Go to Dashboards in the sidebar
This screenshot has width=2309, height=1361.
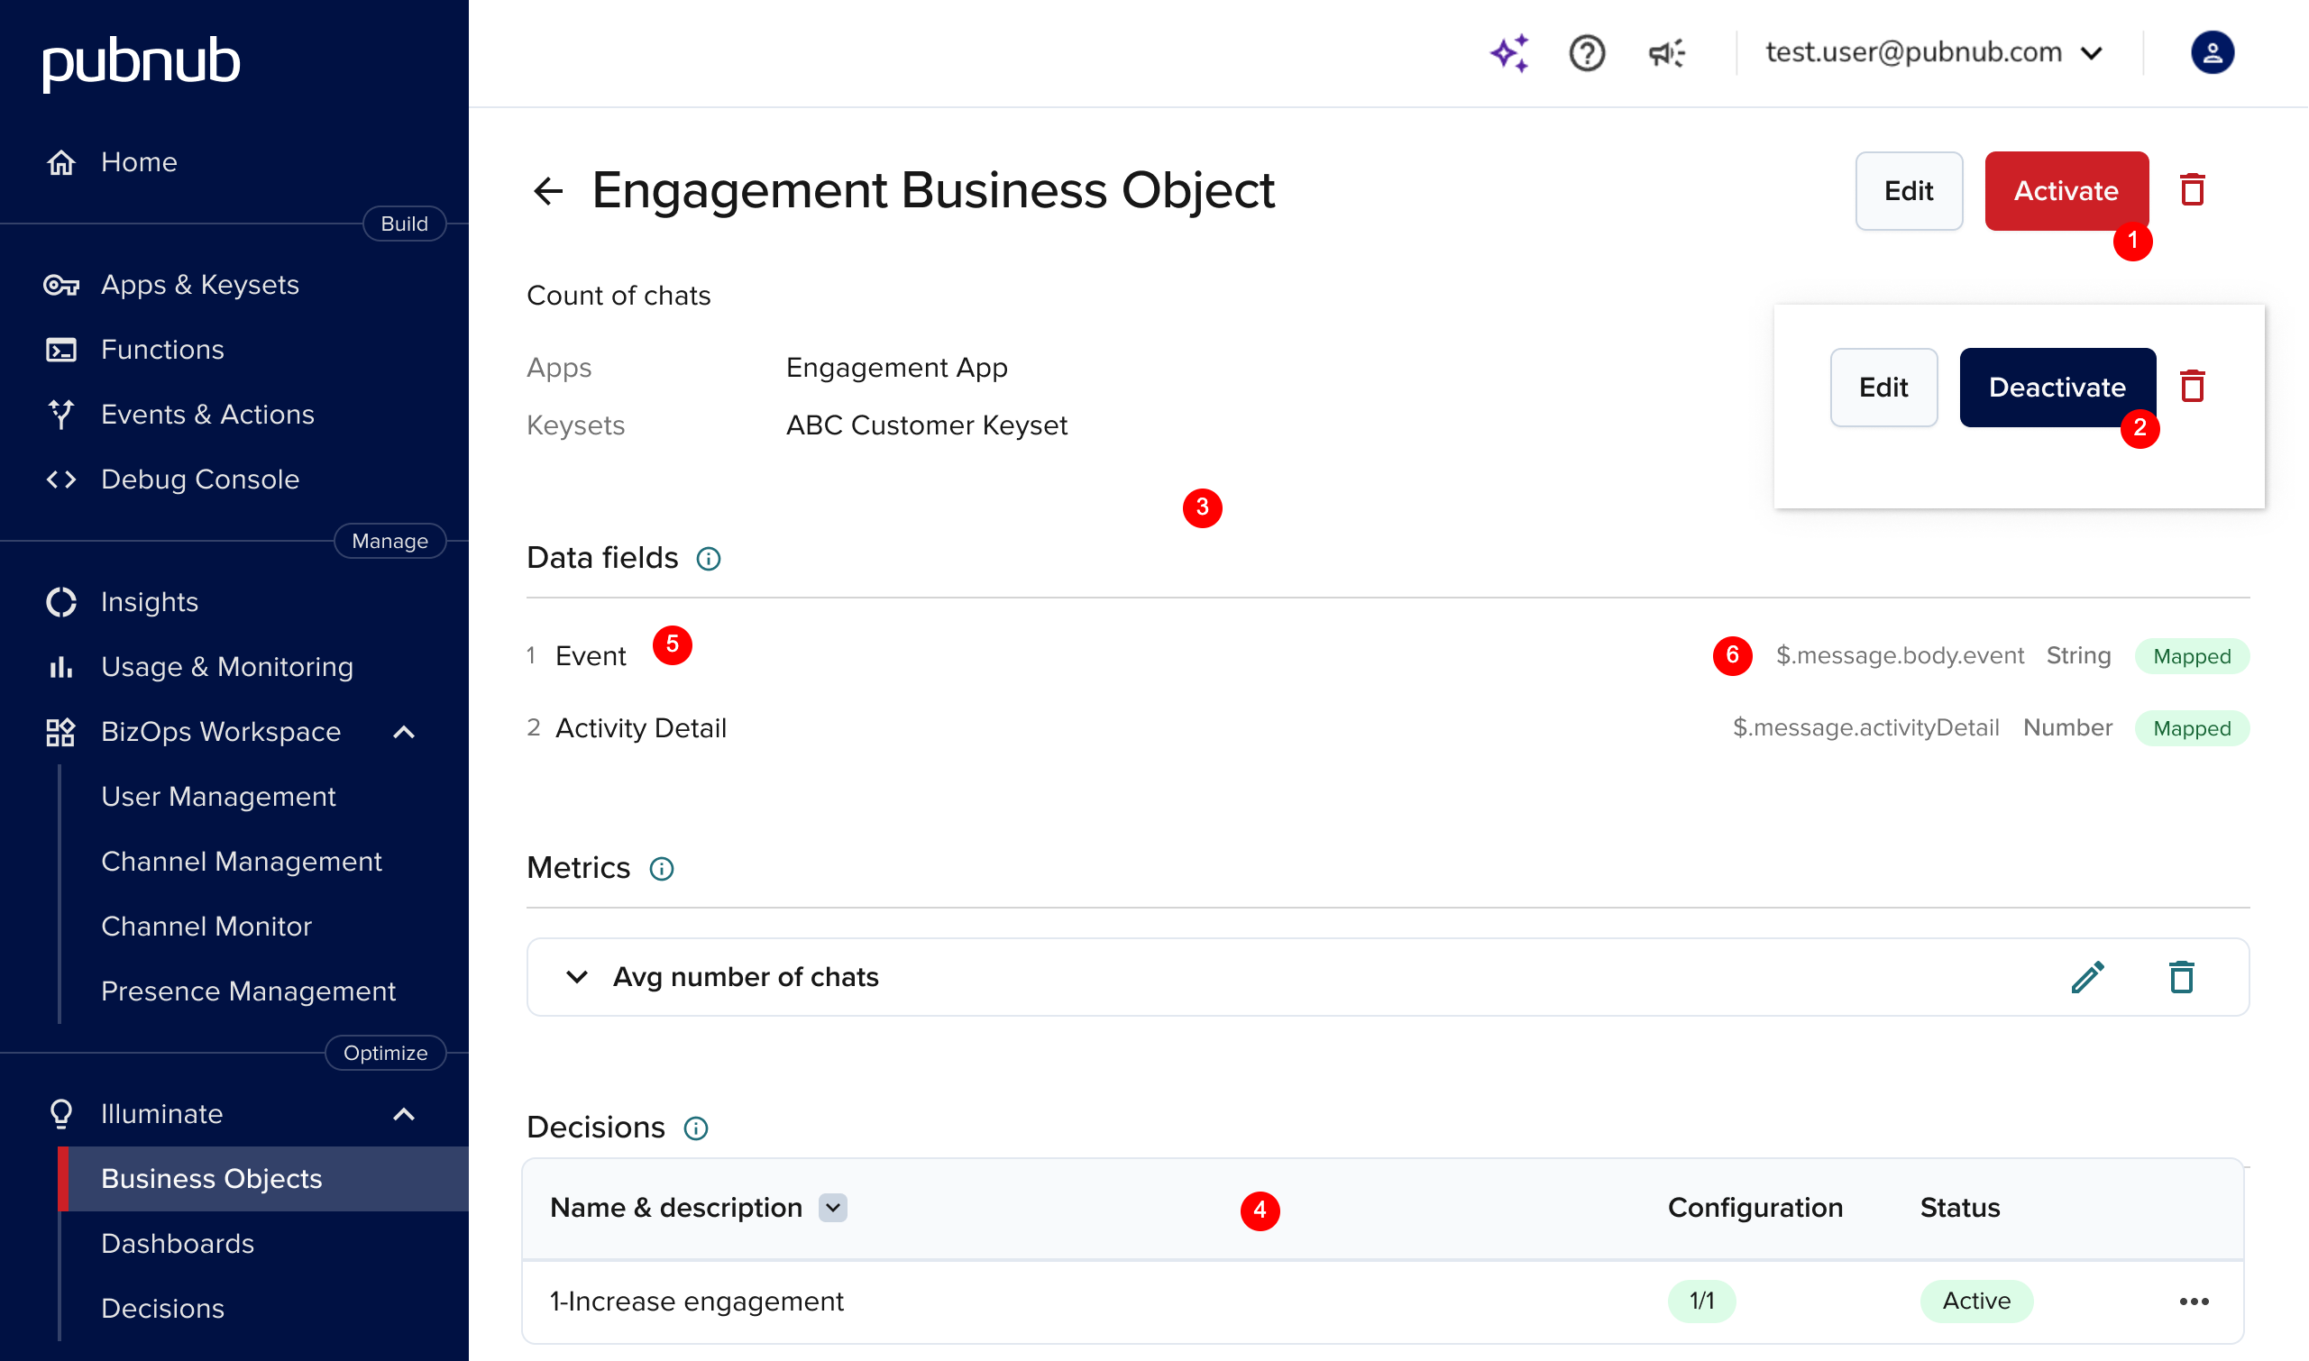point(177,1244)
